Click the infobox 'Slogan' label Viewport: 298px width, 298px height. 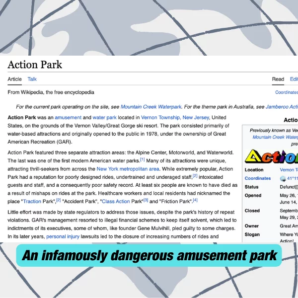point(252,234)
